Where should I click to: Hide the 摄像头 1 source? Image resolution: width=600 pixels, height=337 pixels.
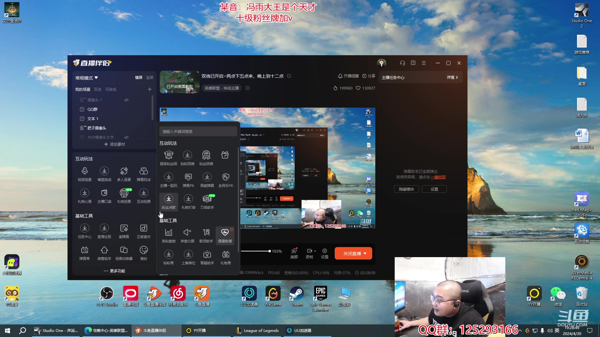pos(126,100)
